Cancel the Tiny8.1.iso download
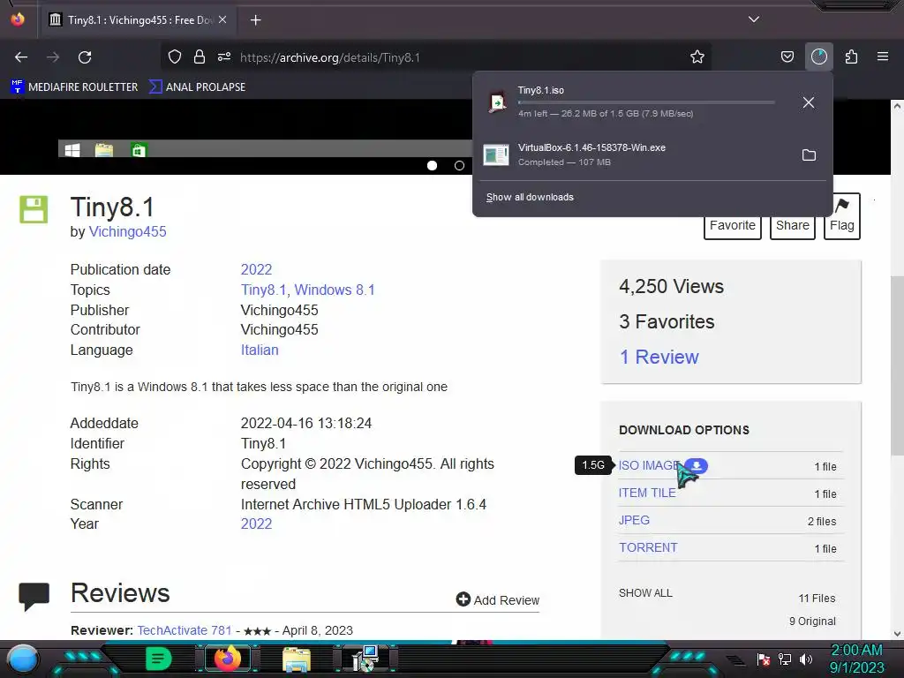This screenshot has width=904, height=678. [x=809, y=102]
